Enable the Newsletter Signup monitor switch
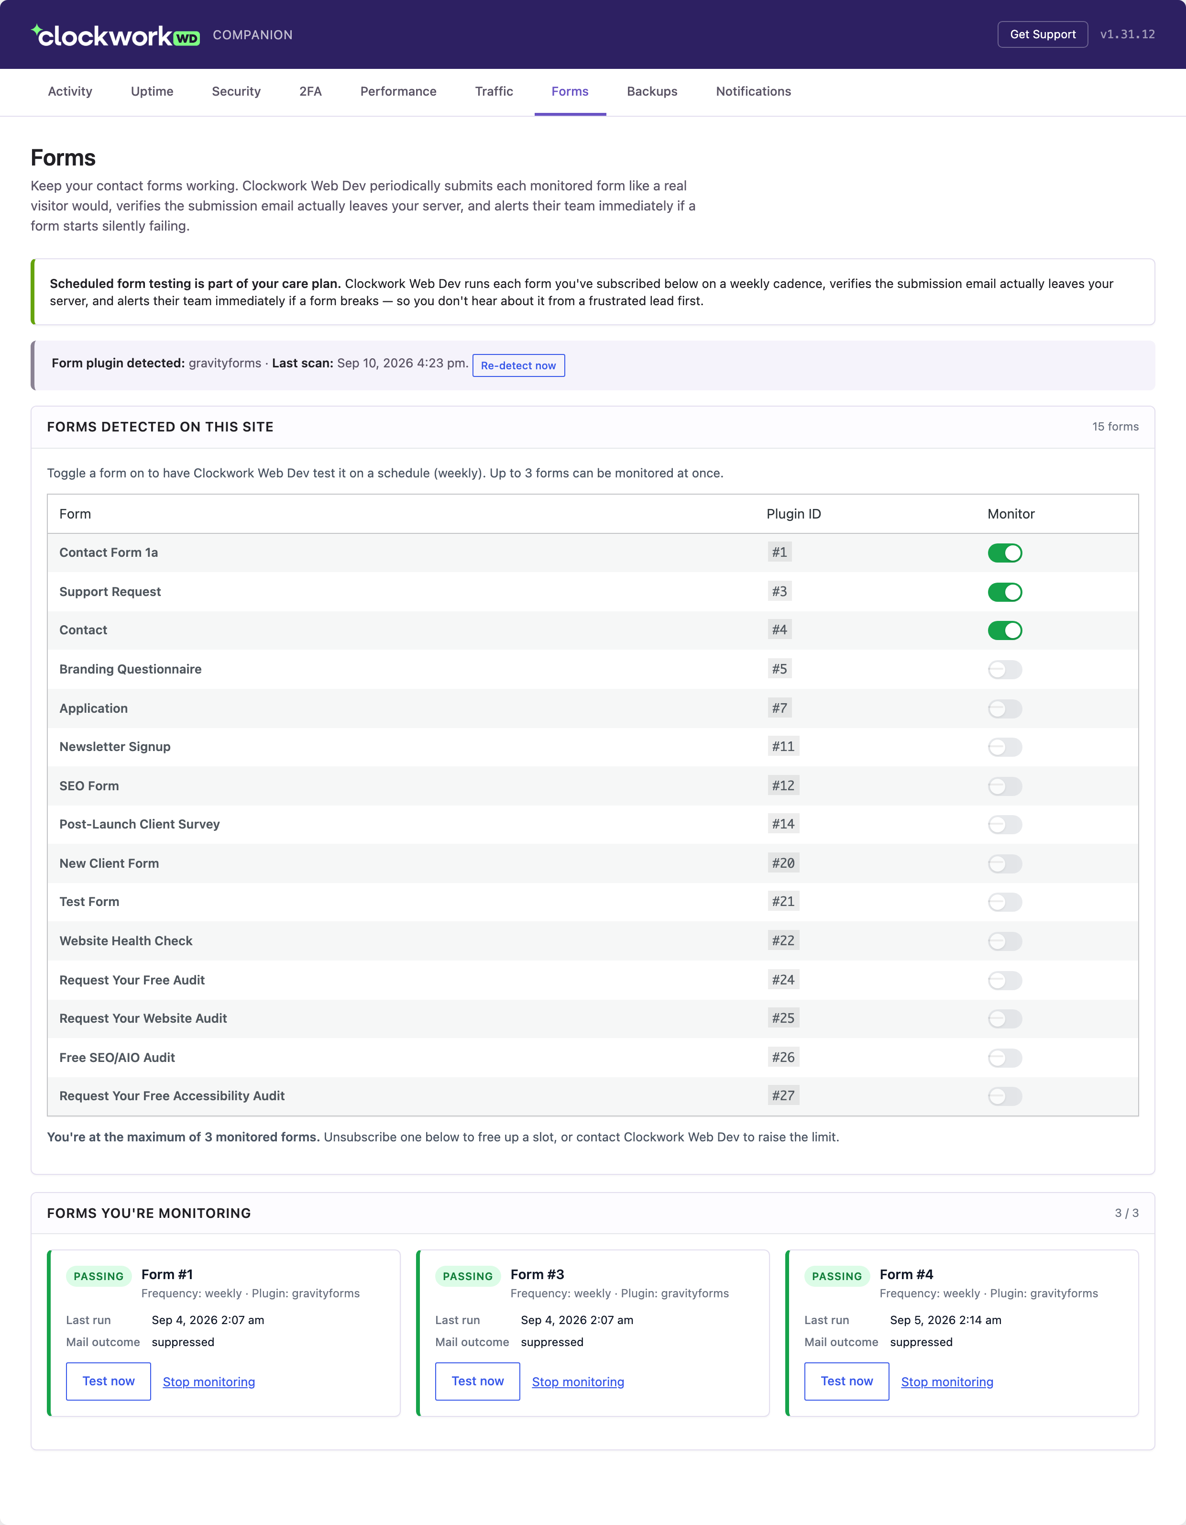 [1004, 747]
